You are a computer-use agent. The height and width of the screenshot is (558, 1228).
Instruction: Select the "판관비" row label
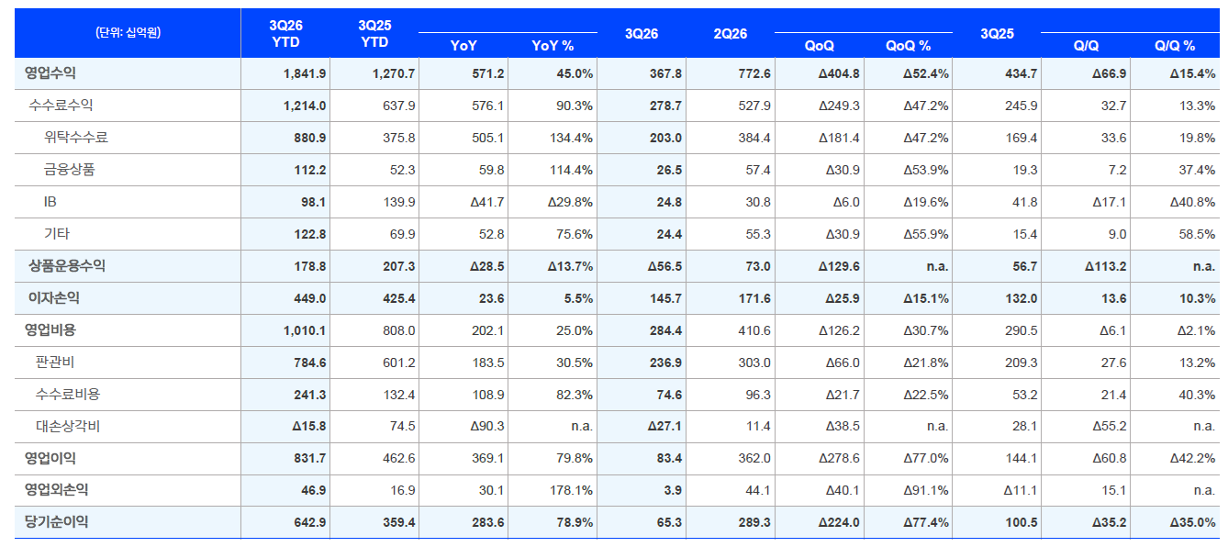coord(55,363)
